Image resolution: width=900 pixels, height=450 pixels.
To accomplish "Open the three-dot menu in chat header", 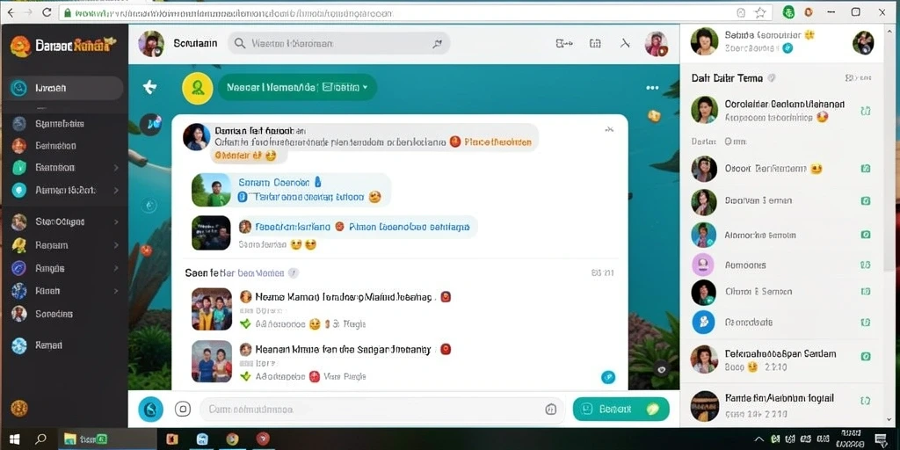I will (x=652, y=88).
